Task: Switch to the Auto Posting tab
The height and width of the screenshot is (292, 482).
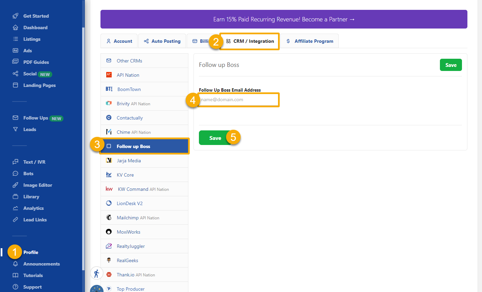Action: (162, 41)
